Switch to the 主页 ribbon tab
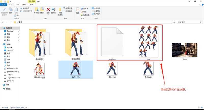Viewport: 204px width, 110px height. point(10,5)
